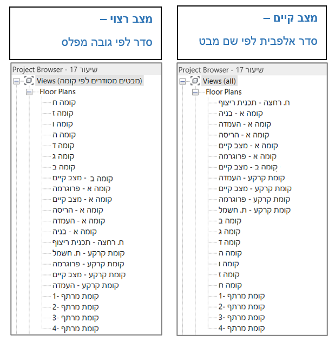Screen dimensions: 335x341
Task: Select קומה ח at top of left list
Action: (64, 102)
